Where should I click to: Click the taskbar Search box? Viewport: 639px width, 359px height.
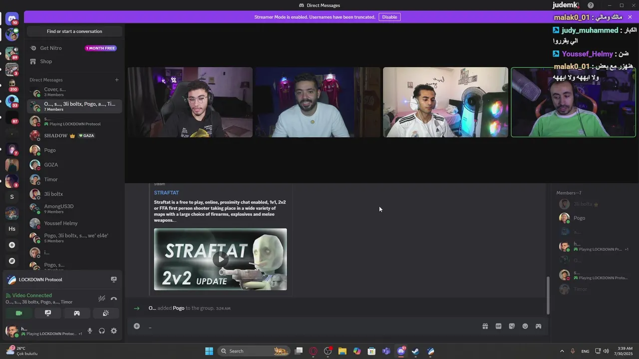254,351
